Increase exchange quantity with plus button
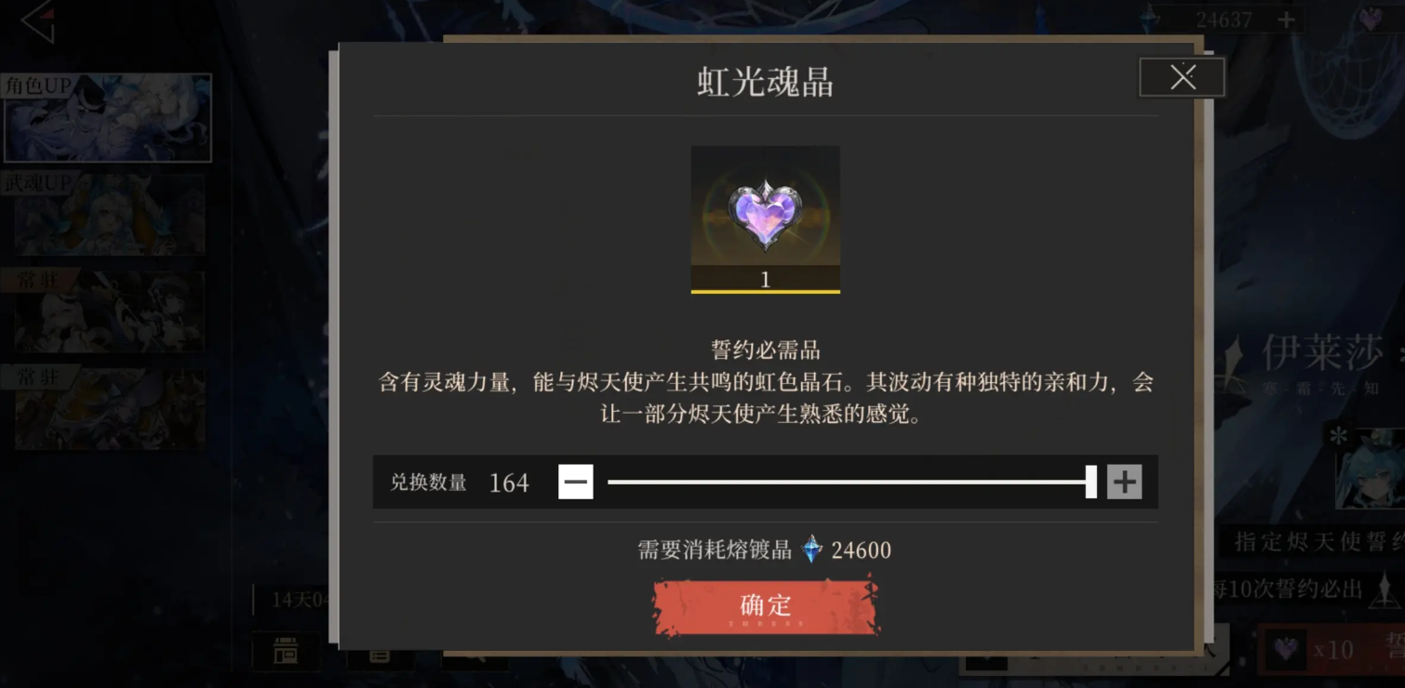 coord(1124,482)
